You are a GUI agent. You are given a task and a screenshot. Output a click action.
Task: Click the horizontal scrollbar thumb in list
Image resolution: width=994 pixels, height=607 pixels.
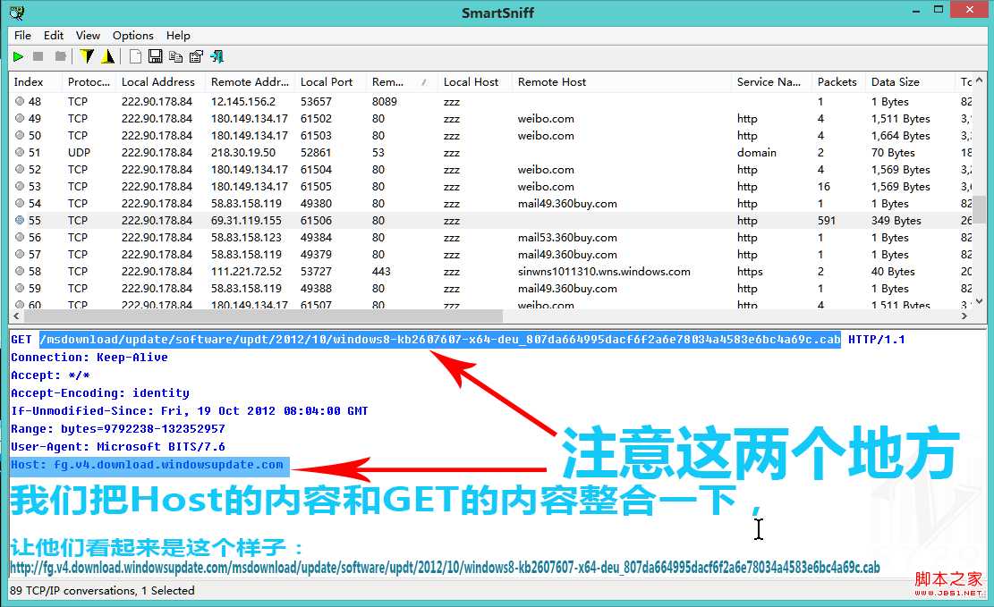(262, 316)
